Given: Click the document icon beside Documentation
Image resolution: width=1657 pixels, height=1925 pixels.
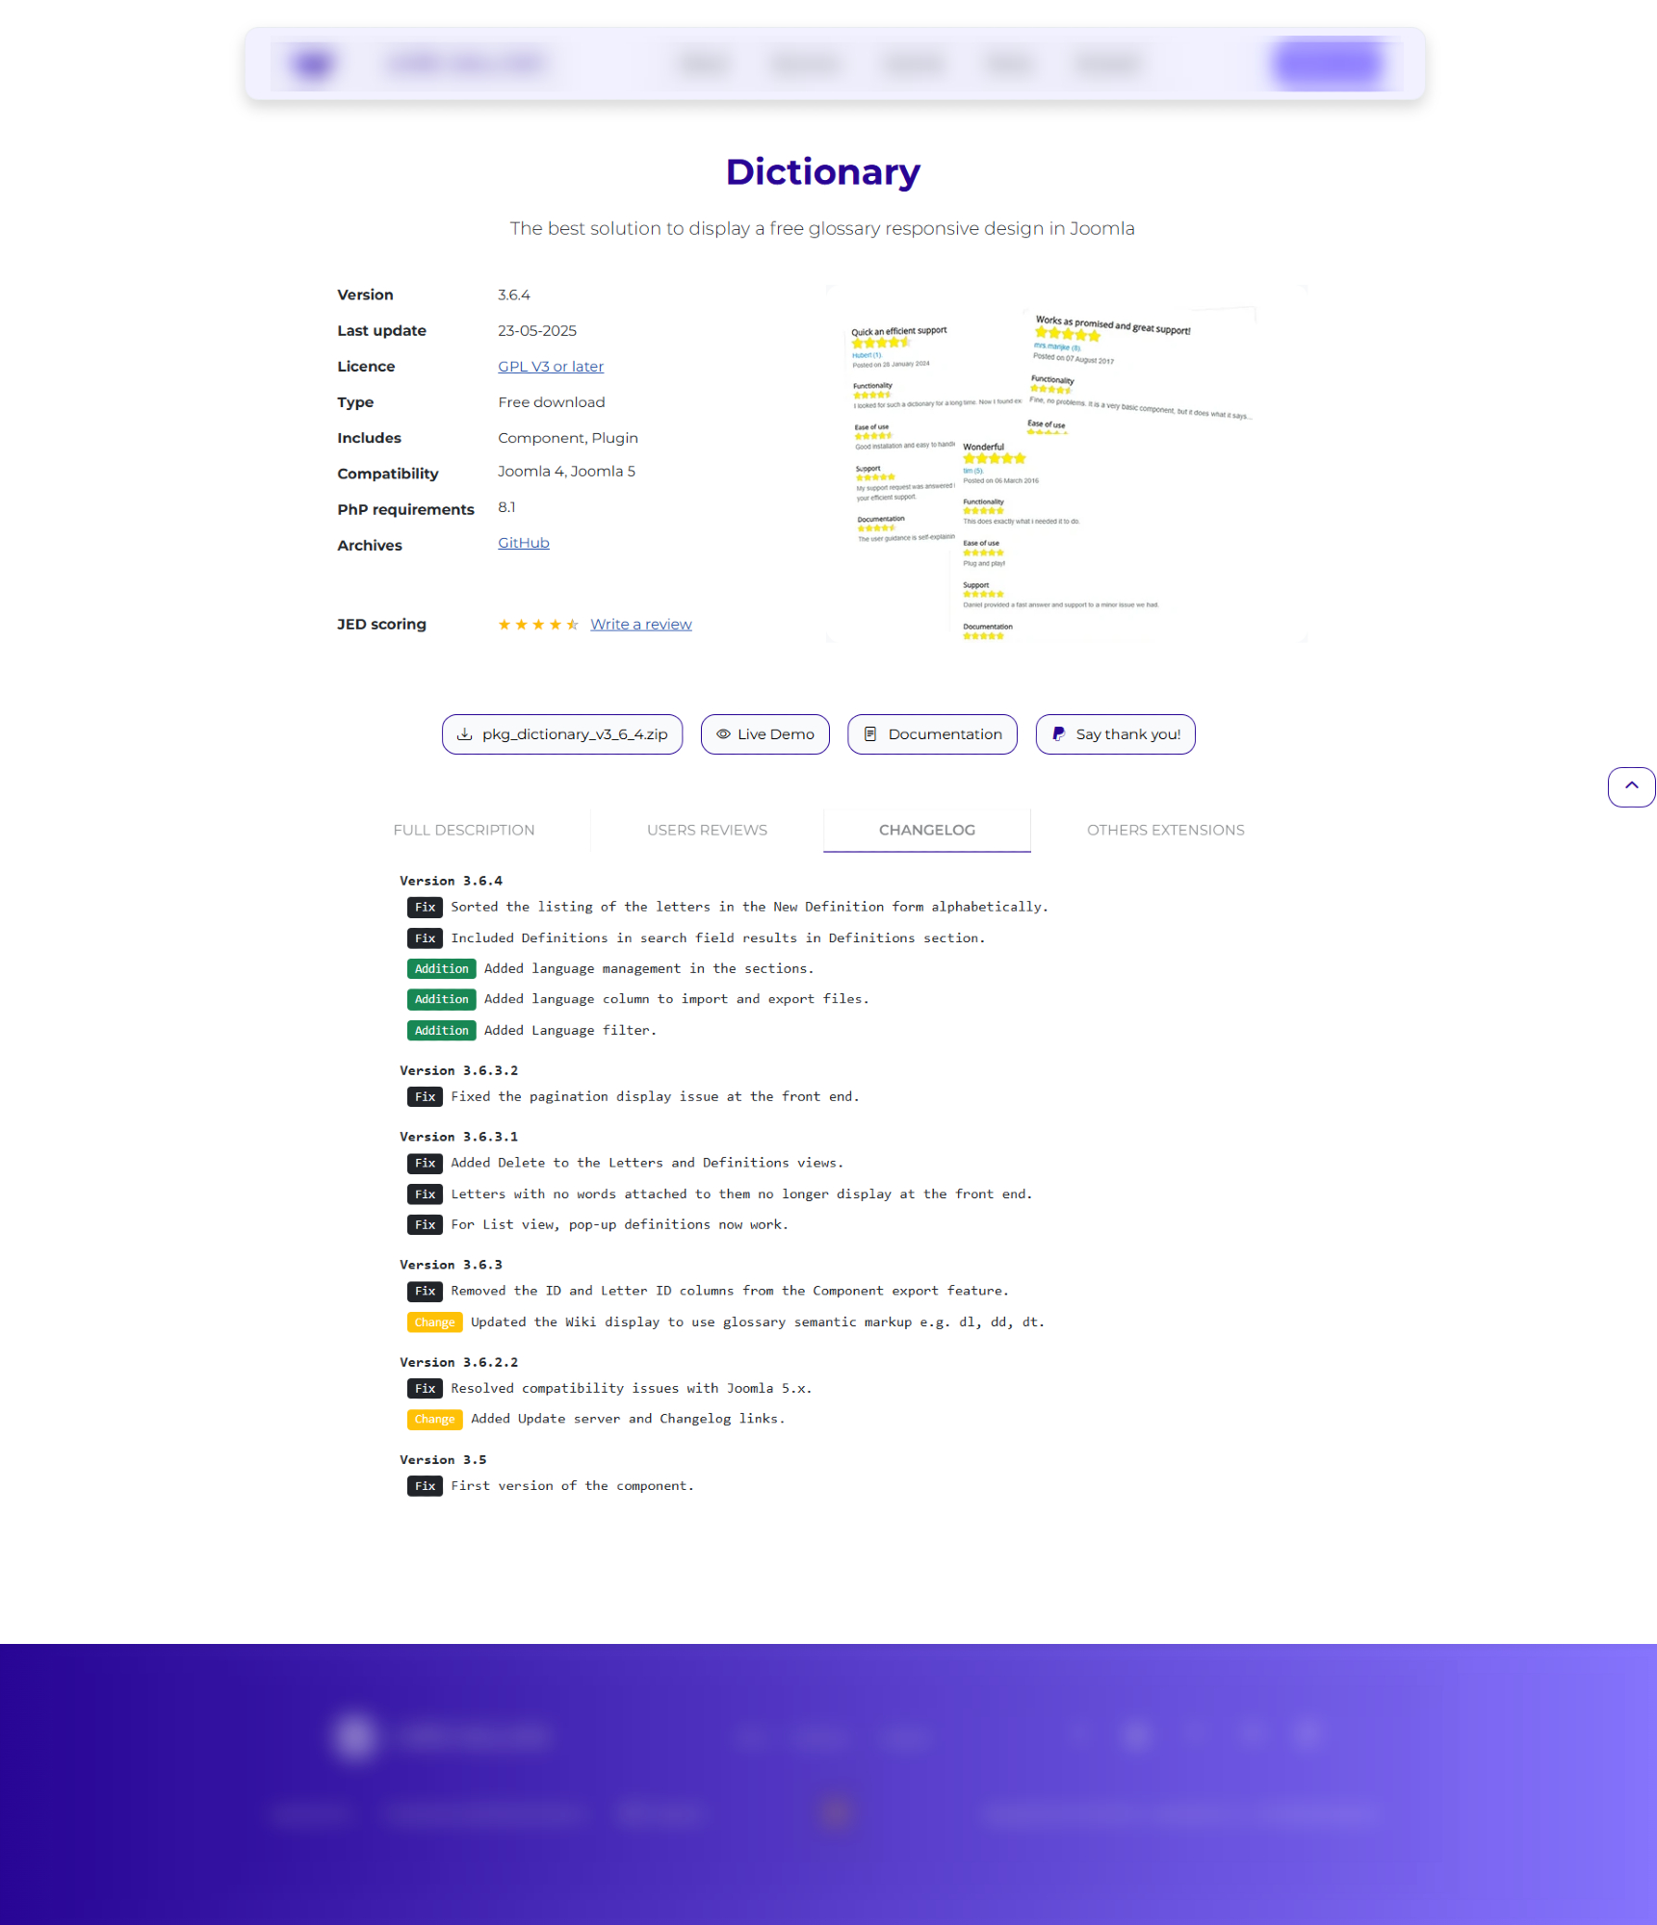Looking at the screenshot, I should click(870, 734).
